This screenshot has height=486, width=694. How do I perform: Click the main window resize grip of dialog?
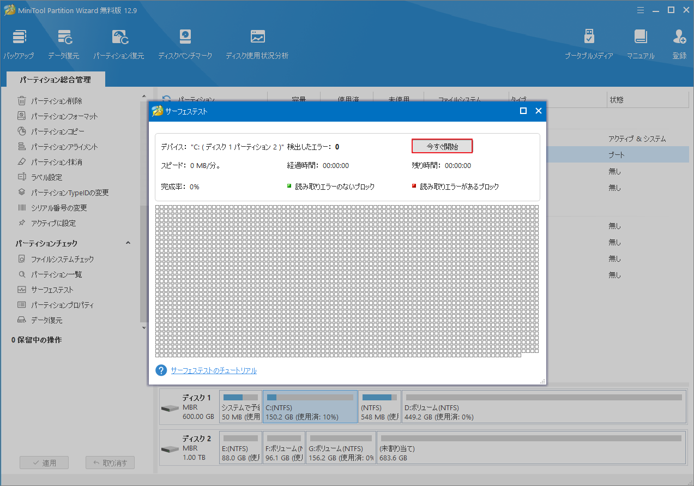coord(542,381)
